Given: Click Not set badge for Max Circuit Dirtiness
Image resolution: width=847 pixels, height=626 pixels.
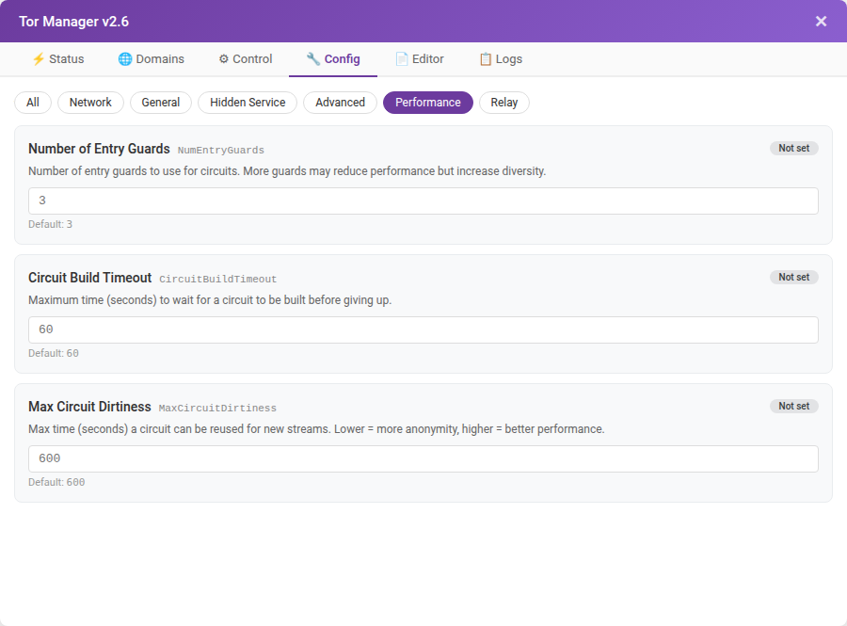Looking at the screenshot, I should click(793, 406).
